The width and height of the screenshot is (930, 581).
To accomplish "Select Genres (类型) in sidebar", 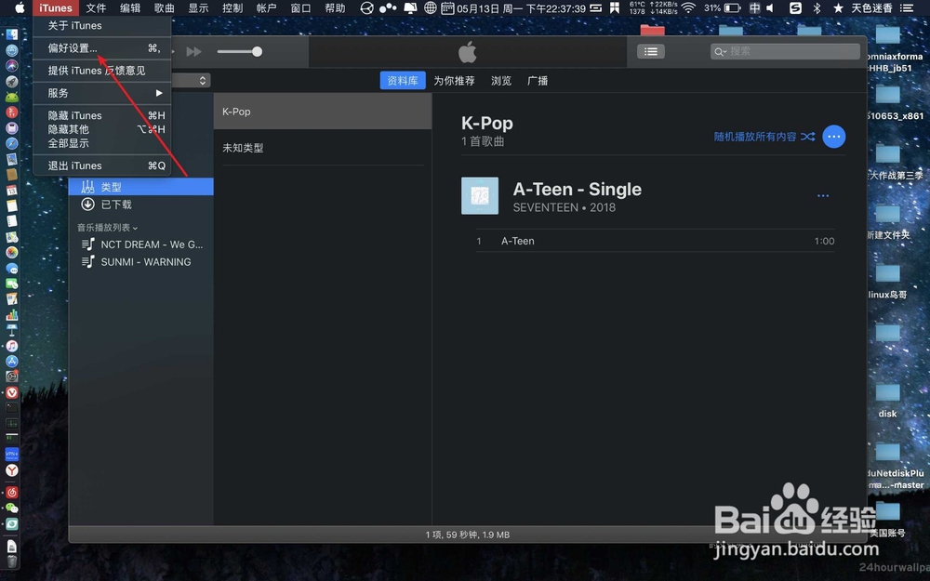I will point(141,187).
